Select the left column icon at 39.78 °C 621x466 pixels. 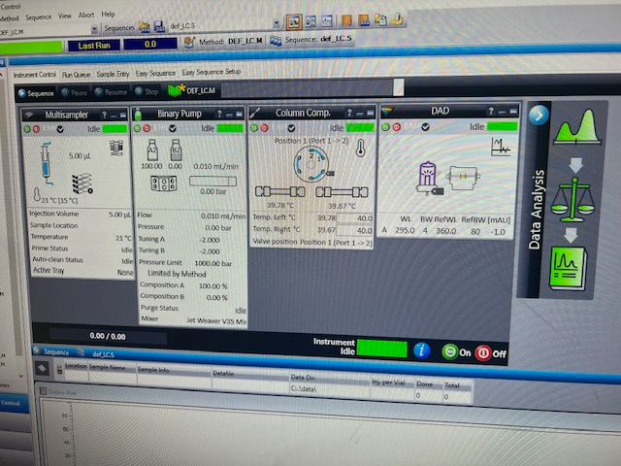[280, 192]
